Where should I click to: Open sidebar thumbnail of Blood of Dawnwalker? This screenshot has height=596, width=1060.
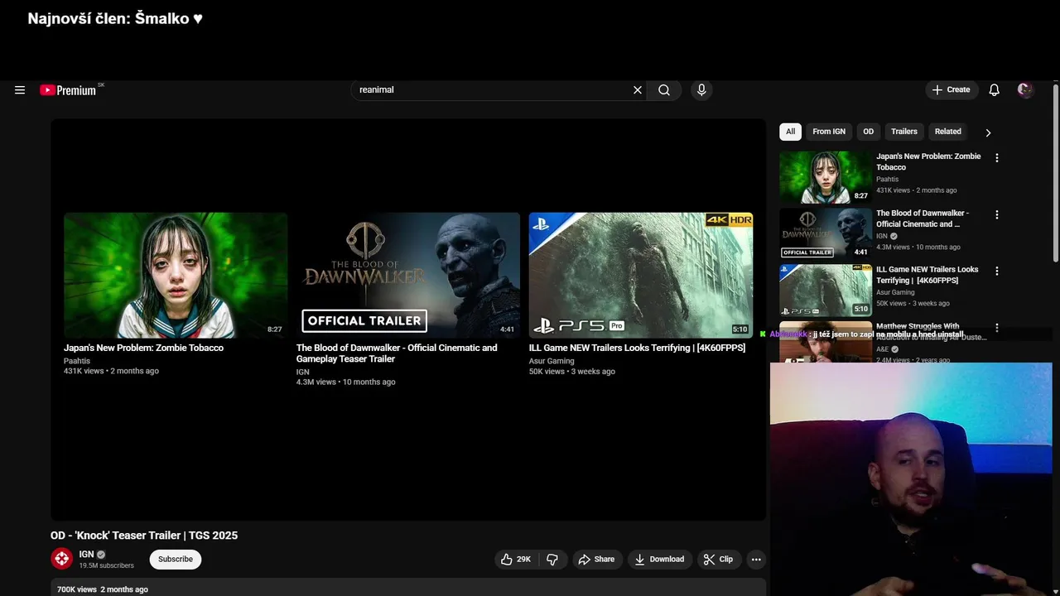pyautogui.click(x=826, y=233)
